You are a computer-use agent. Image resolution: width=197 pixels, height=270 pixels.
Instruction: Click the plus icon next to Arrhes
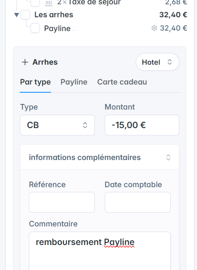pos(25,62)
